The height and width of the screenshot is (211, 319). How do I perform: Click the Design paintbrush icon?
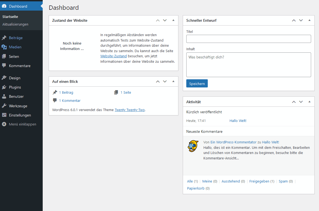pyautogui.click(x=4, y=78)
